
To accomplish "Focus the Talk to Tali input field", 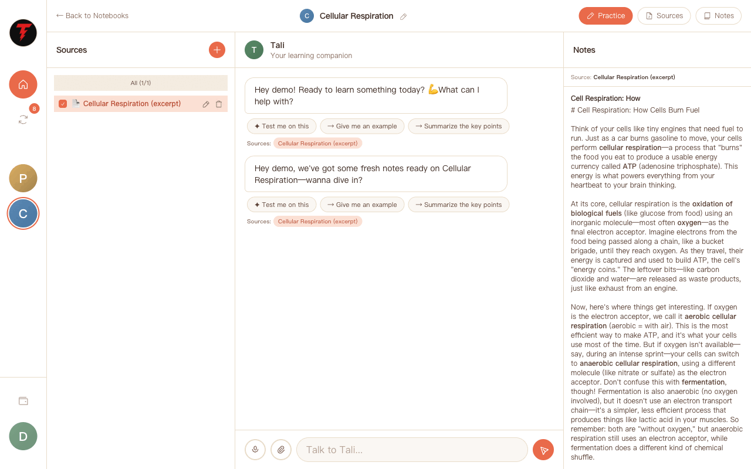I will [x=412, y=450].
